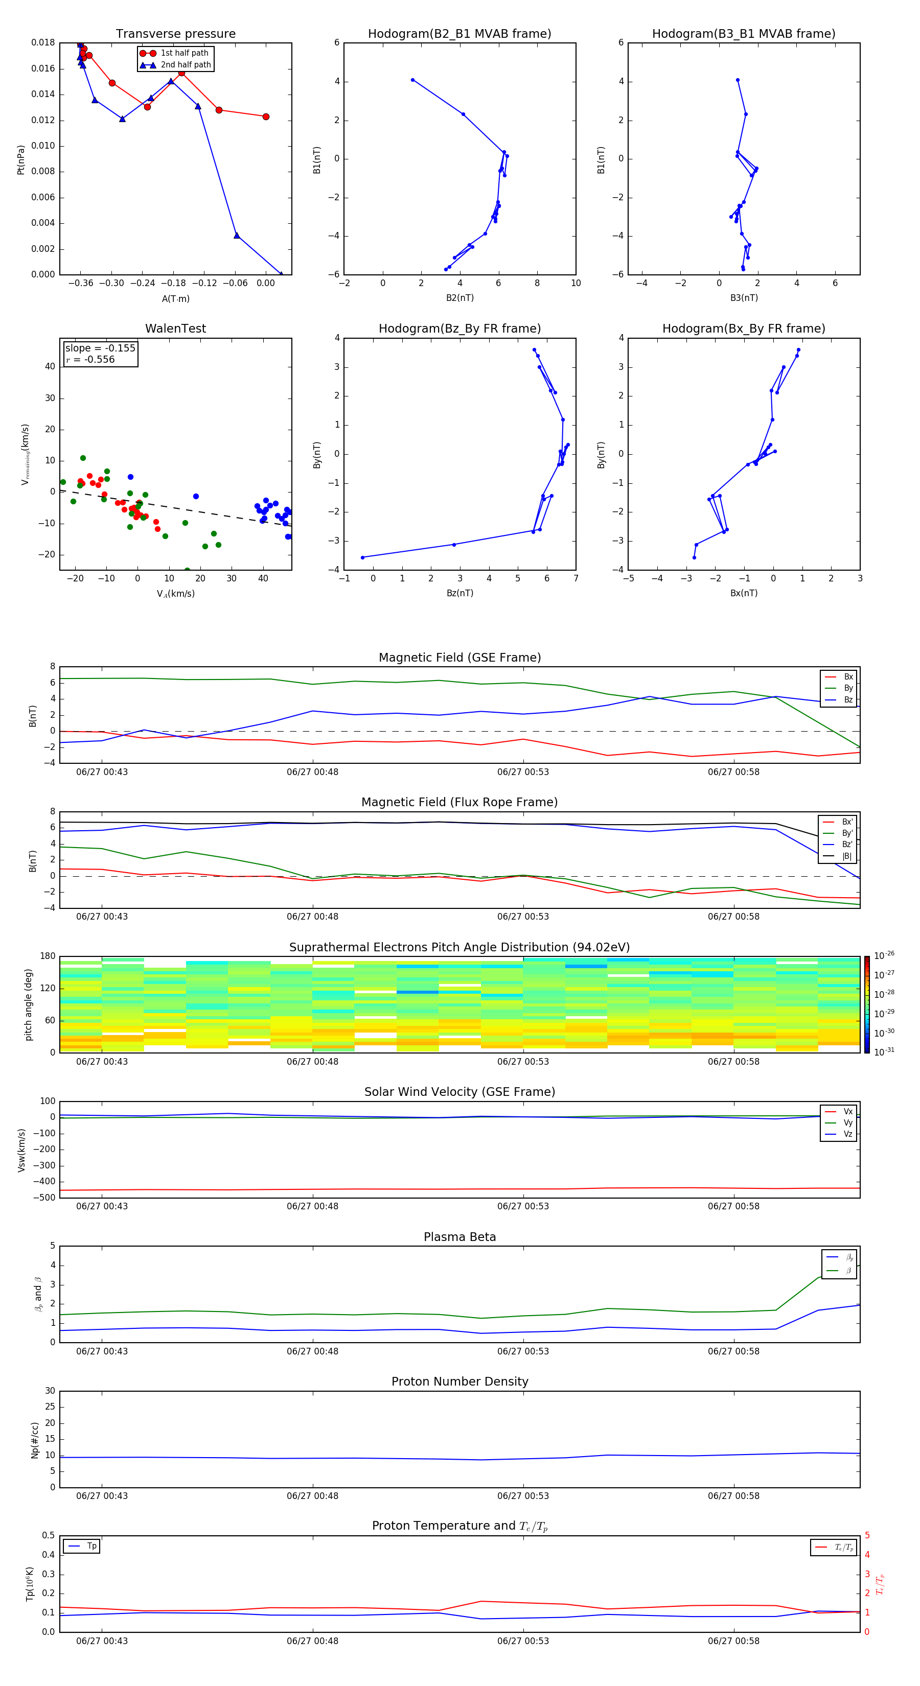Click the 'Proton Number Density' panel title
The height and width of the screenshot is (1686, 920).
459,1381
